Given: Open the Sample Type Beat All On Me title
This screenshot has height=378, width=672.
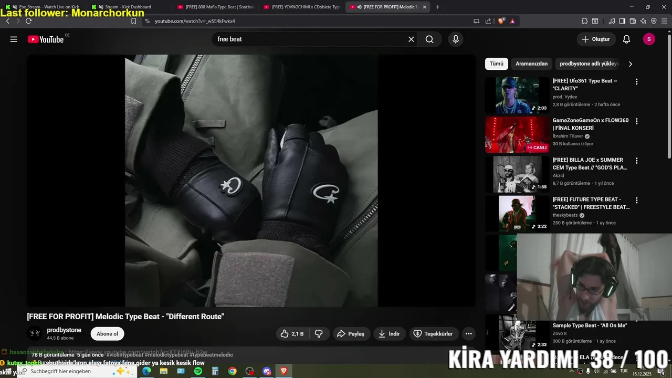Looking at the screenshot, I should (590, 325).
